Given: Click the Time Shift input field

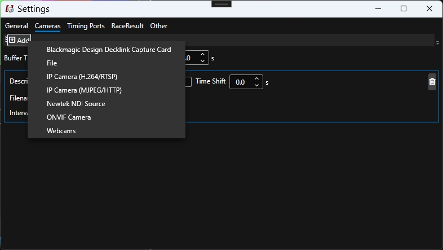Looking at the screenshot, I should point(241,82).
